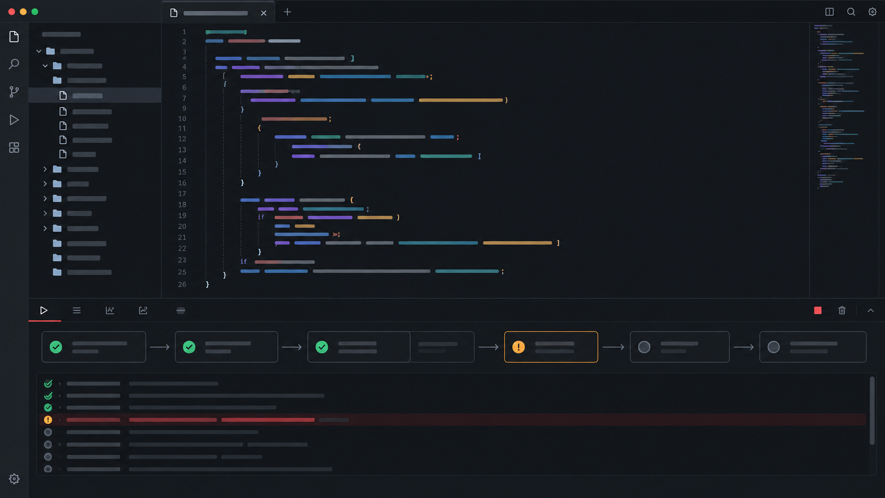Collapse the expanded second-level folder chevron

(x=45, y=66)
